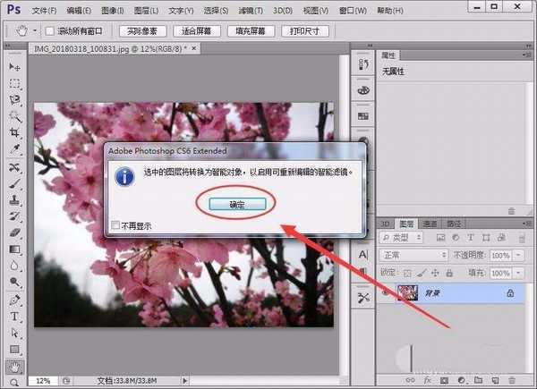Select the Dodge tool
Image resolution: width=537 pixels, height=389 pixels.
[x=14, y=283]
